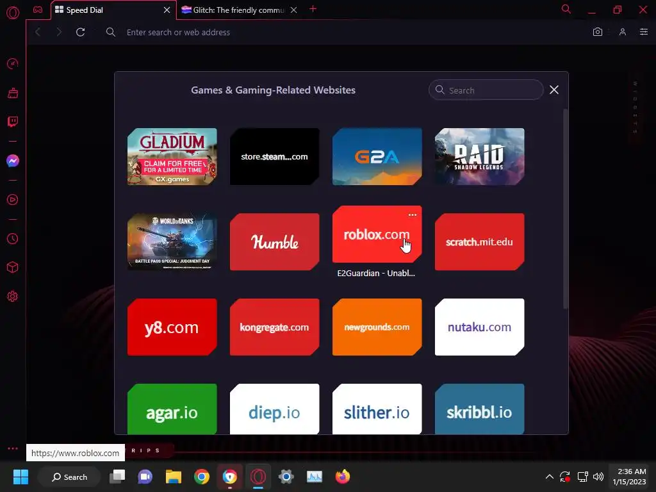Click the taskbar Search box
656x492 pixels.
pyautogui.click(x=69, y=477)
